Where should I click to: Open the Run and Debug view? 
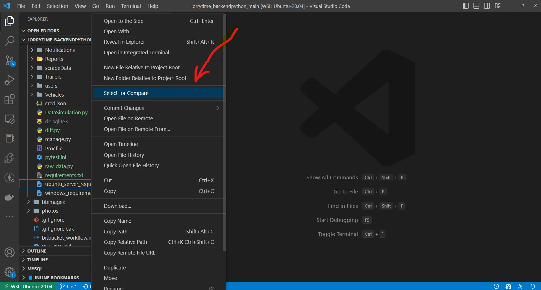pyautogui.click(x=9, y=80)
